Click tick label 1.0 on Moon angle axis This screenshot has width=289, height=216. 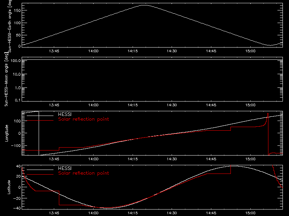18,88
